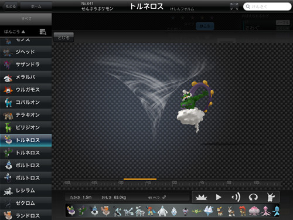Viewport: 293px width, 220px height.
Task: Pick blue Thundurus thumbnail in strip
Action: click(94, 211)
